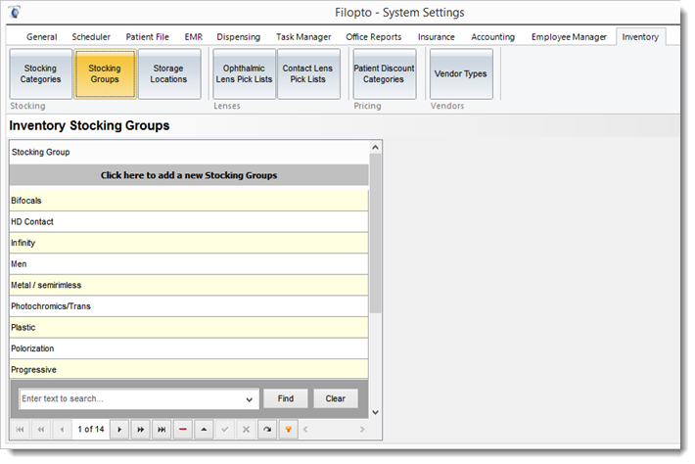
Task: Select the Bifocals row
Action: click(x=189, y=201)
